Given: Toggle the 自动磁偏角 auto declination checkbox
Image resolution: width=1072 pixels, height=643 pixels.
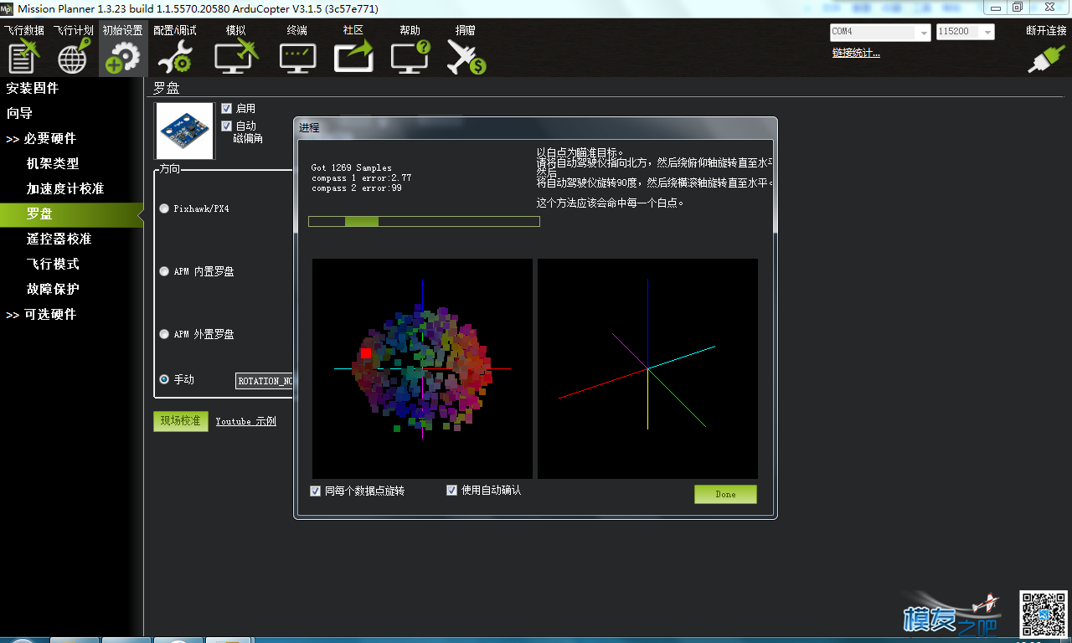Looking at the screenshot, I should click(x=227, y=126).
